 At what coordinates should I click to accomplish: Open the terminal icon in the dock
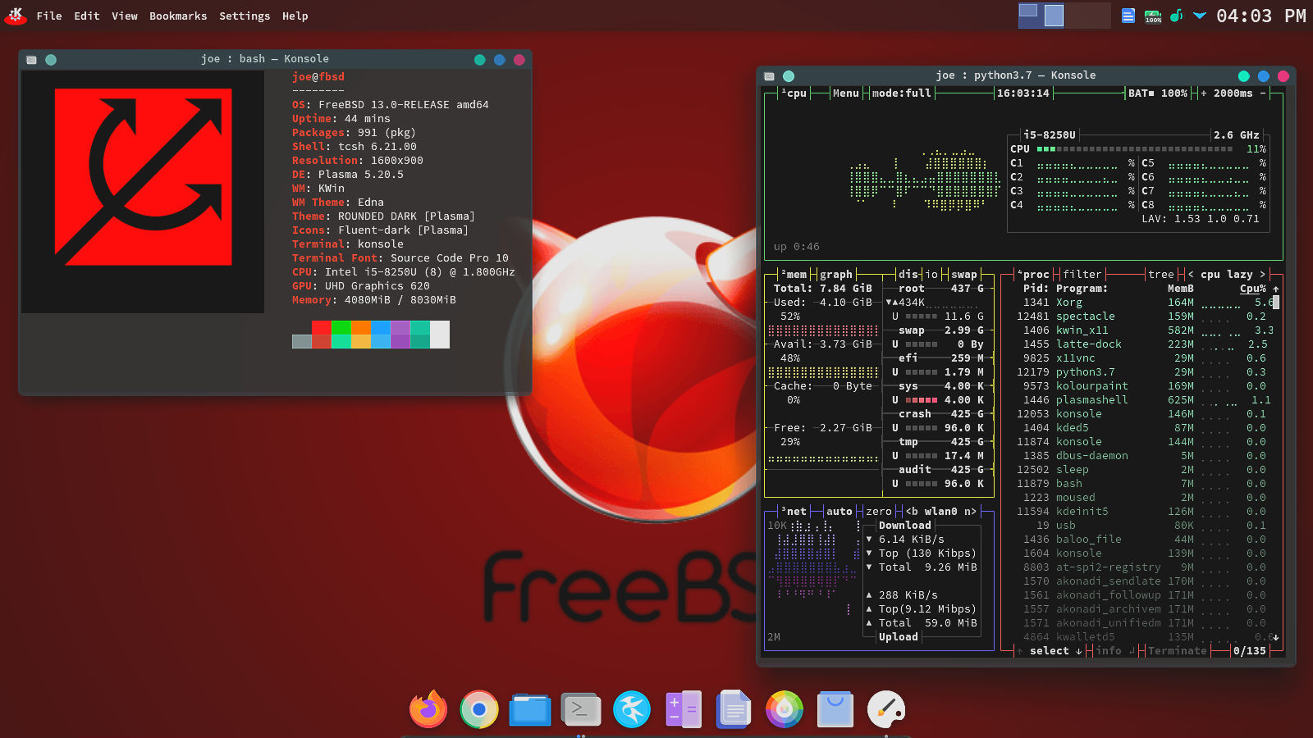click(x=581, y=709)
